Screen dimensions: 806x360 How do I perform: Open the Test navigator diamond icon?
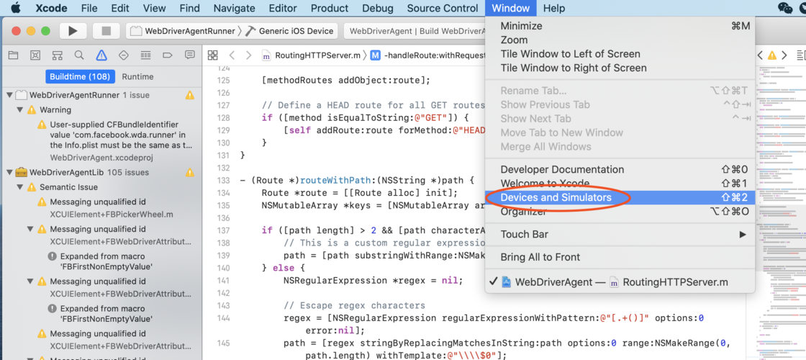[123, 55]
